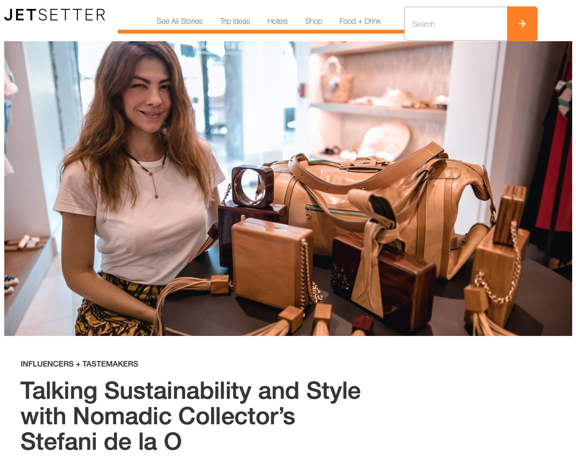
Task: Focus the Search text field
Action: (456, 24)
